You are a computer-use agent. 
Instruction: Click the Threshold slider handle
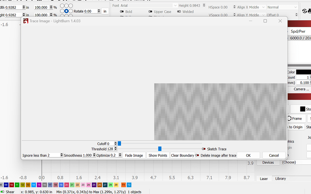(160, 149)
